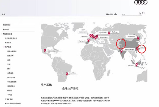This screenshot has width=159, height=107.
Task: Select 长春 in the sidebar list
Action: tap(9, 64)
